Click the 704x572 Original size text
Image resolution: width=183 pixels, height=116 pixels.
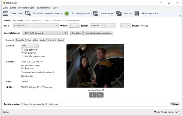pos(28,87)
